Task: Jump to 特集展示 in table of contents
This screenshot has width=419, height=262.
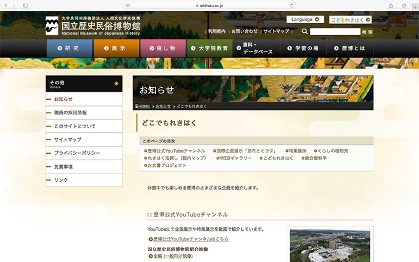Action: (296, 151)
